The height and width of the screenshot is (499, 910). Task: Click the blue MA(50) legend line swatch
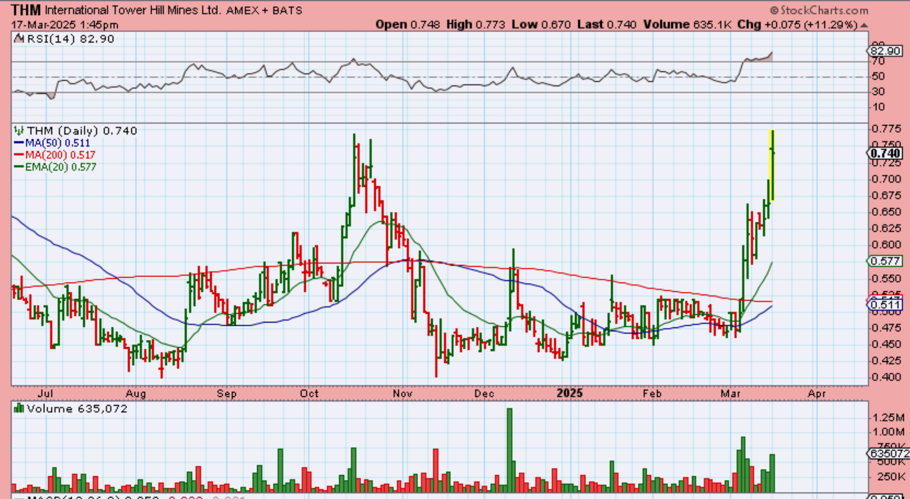click(x=19, y=143)
